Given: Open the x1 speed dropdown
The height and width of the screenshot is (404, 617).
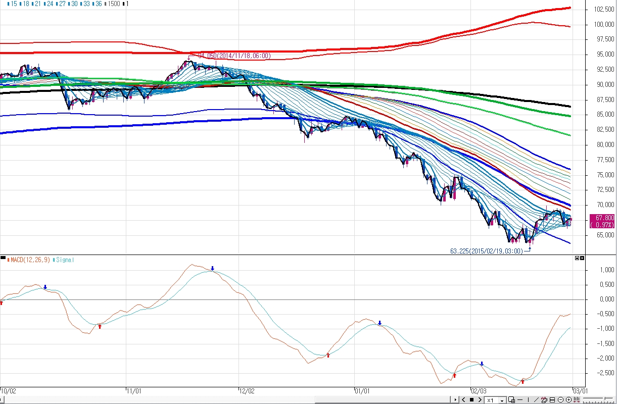Looking at the screenshot, I should [502, 400].
